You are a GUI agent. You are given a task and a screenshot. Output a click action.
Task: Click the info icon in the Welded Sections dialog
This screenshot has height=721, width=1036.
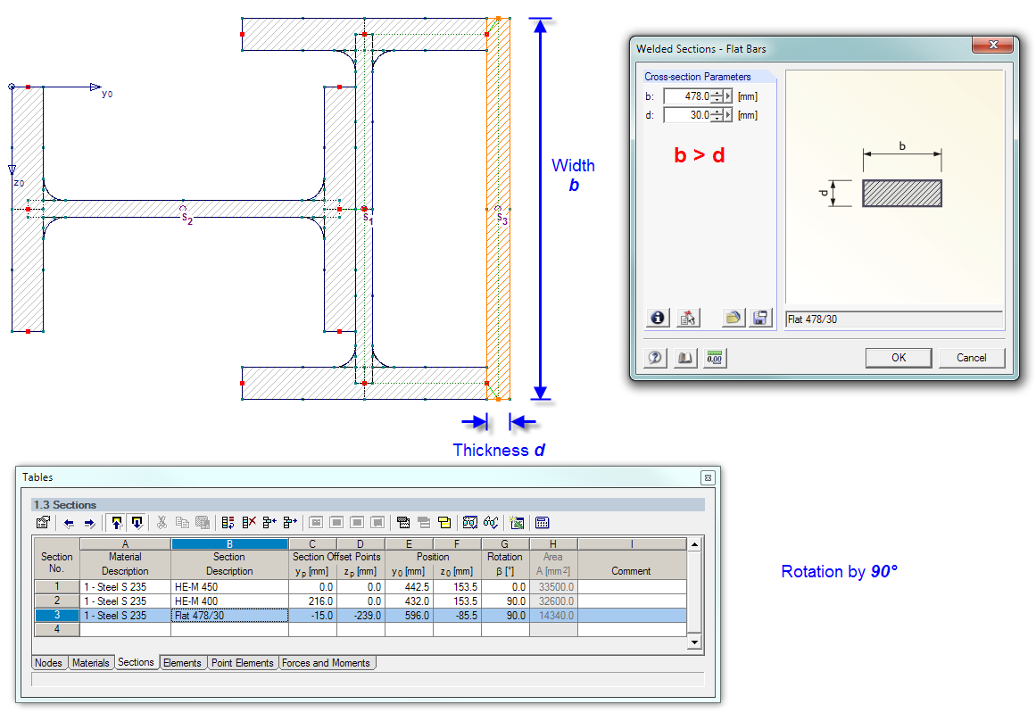(x=657, y=318)
